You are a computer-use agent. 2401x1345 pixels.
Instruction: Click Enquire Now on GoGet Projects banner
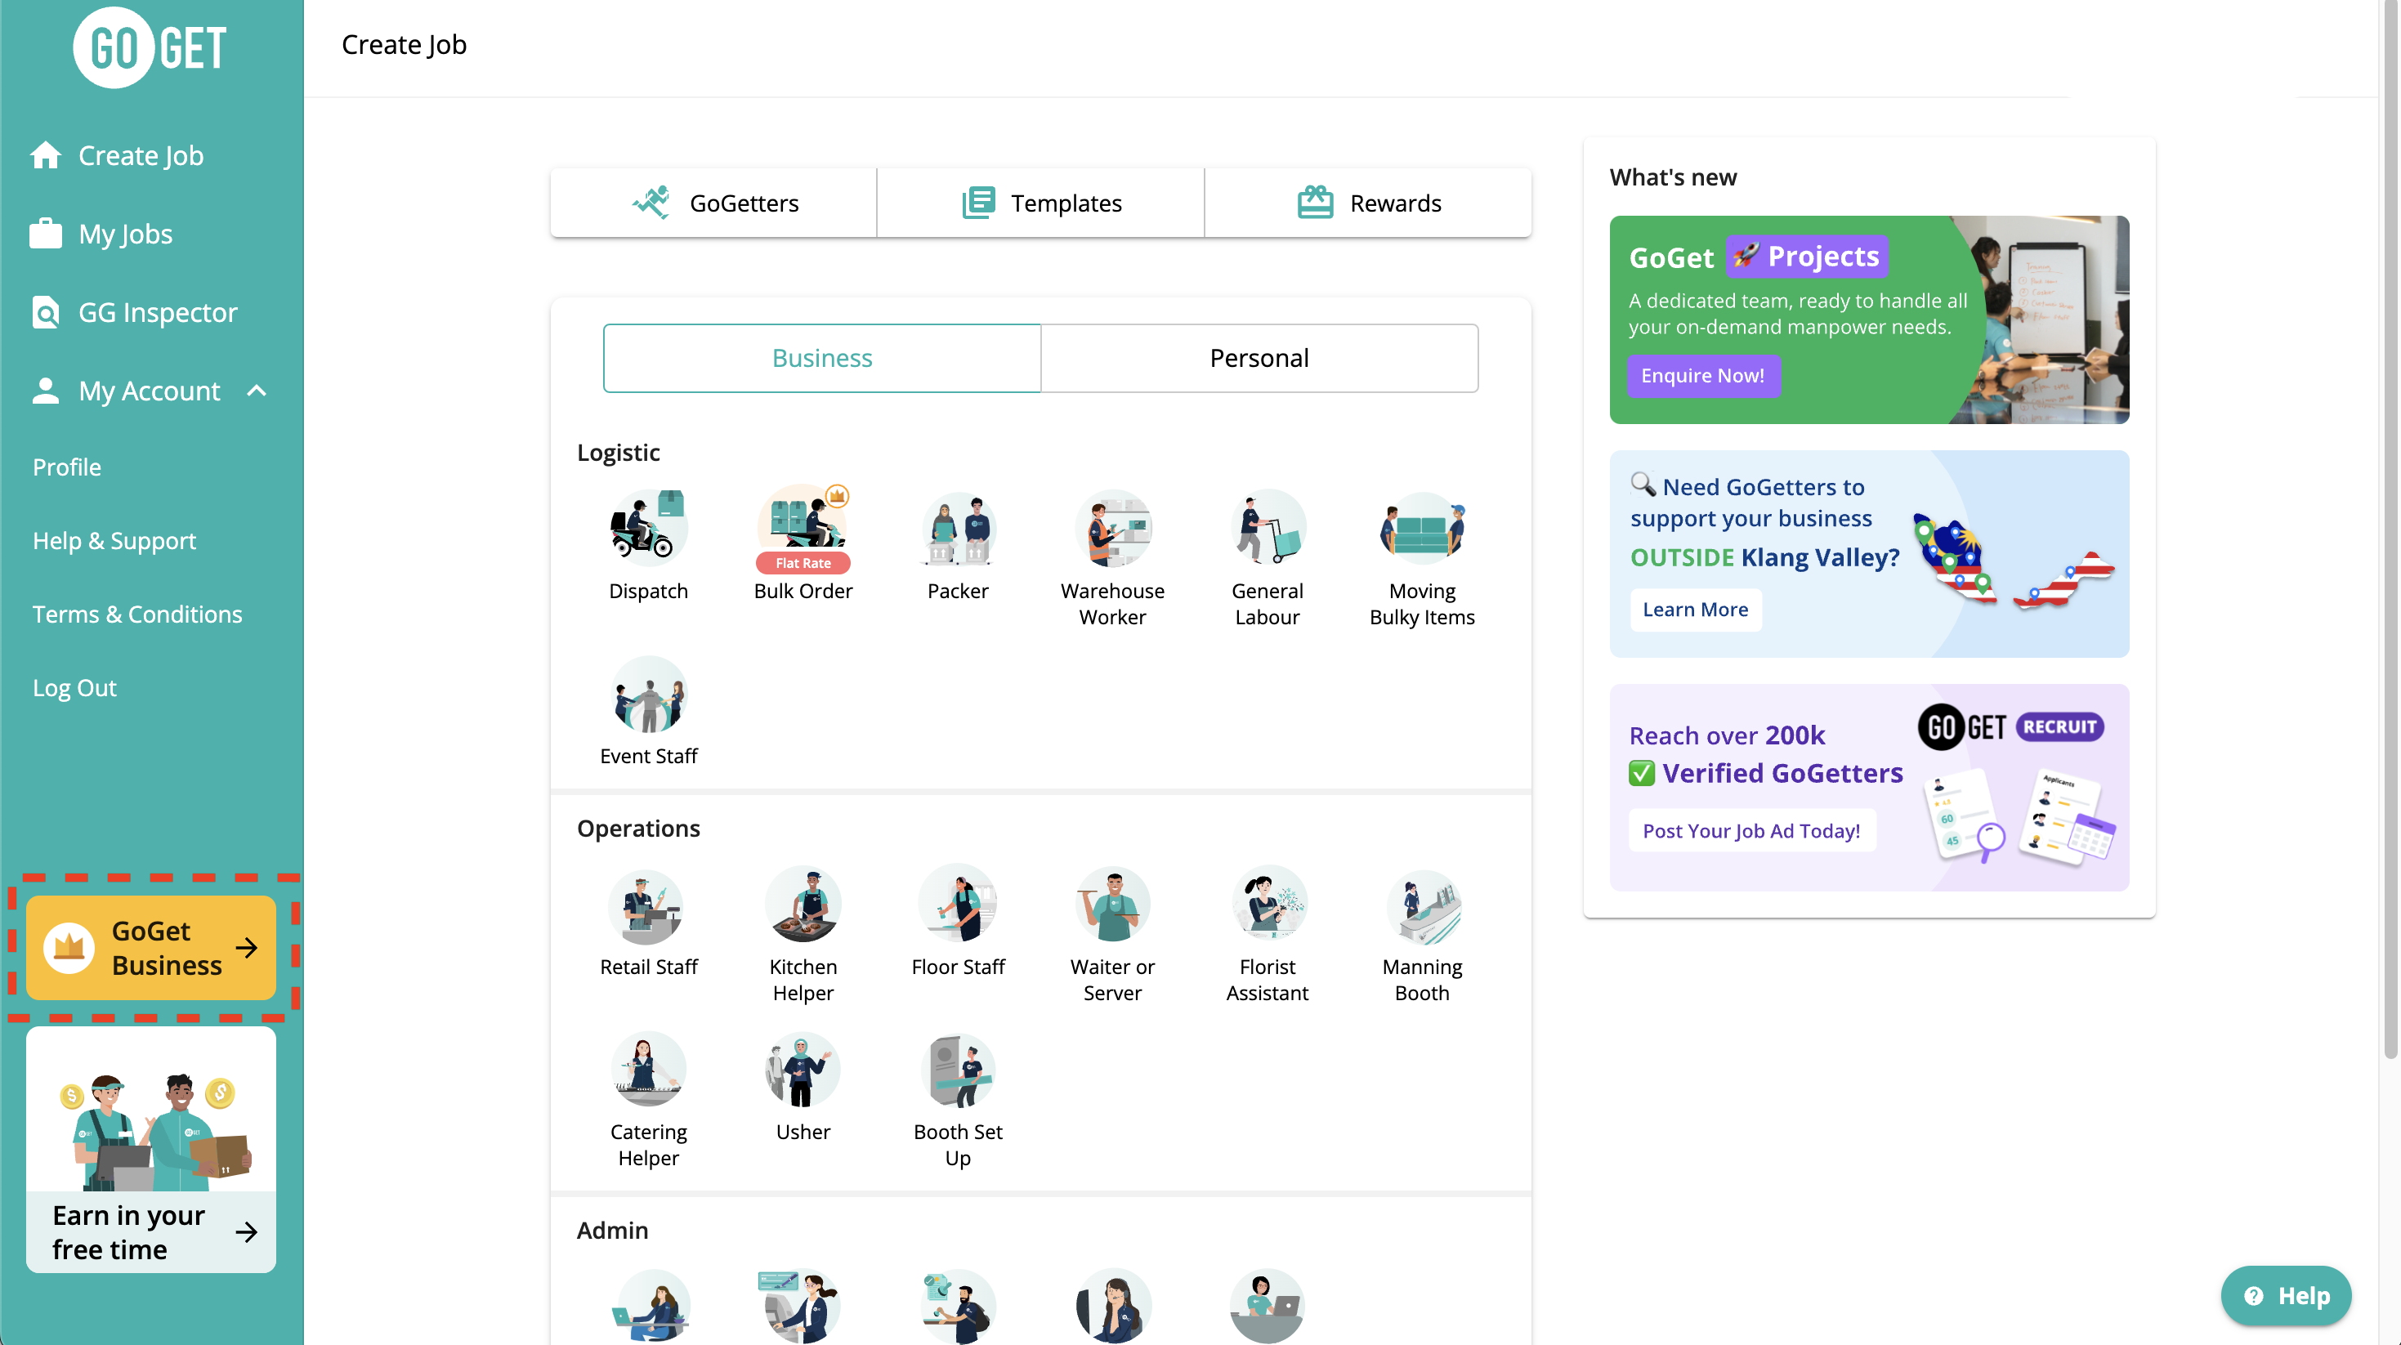(1703, 376)
